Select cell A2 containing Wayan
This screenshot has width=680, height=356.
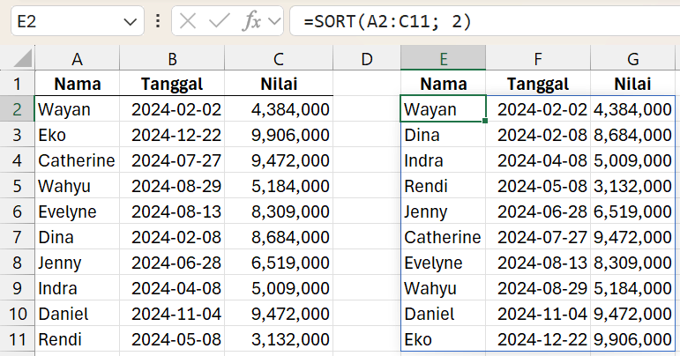[78, 109]
